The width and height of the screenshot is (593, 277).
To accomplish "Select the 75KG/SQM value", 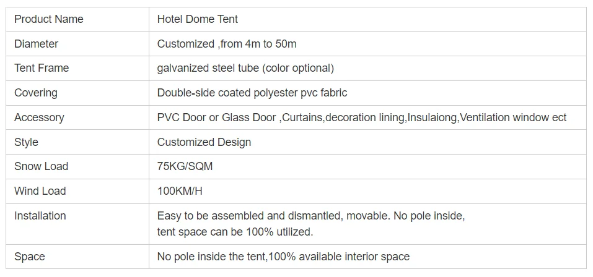I will (185, 166).
